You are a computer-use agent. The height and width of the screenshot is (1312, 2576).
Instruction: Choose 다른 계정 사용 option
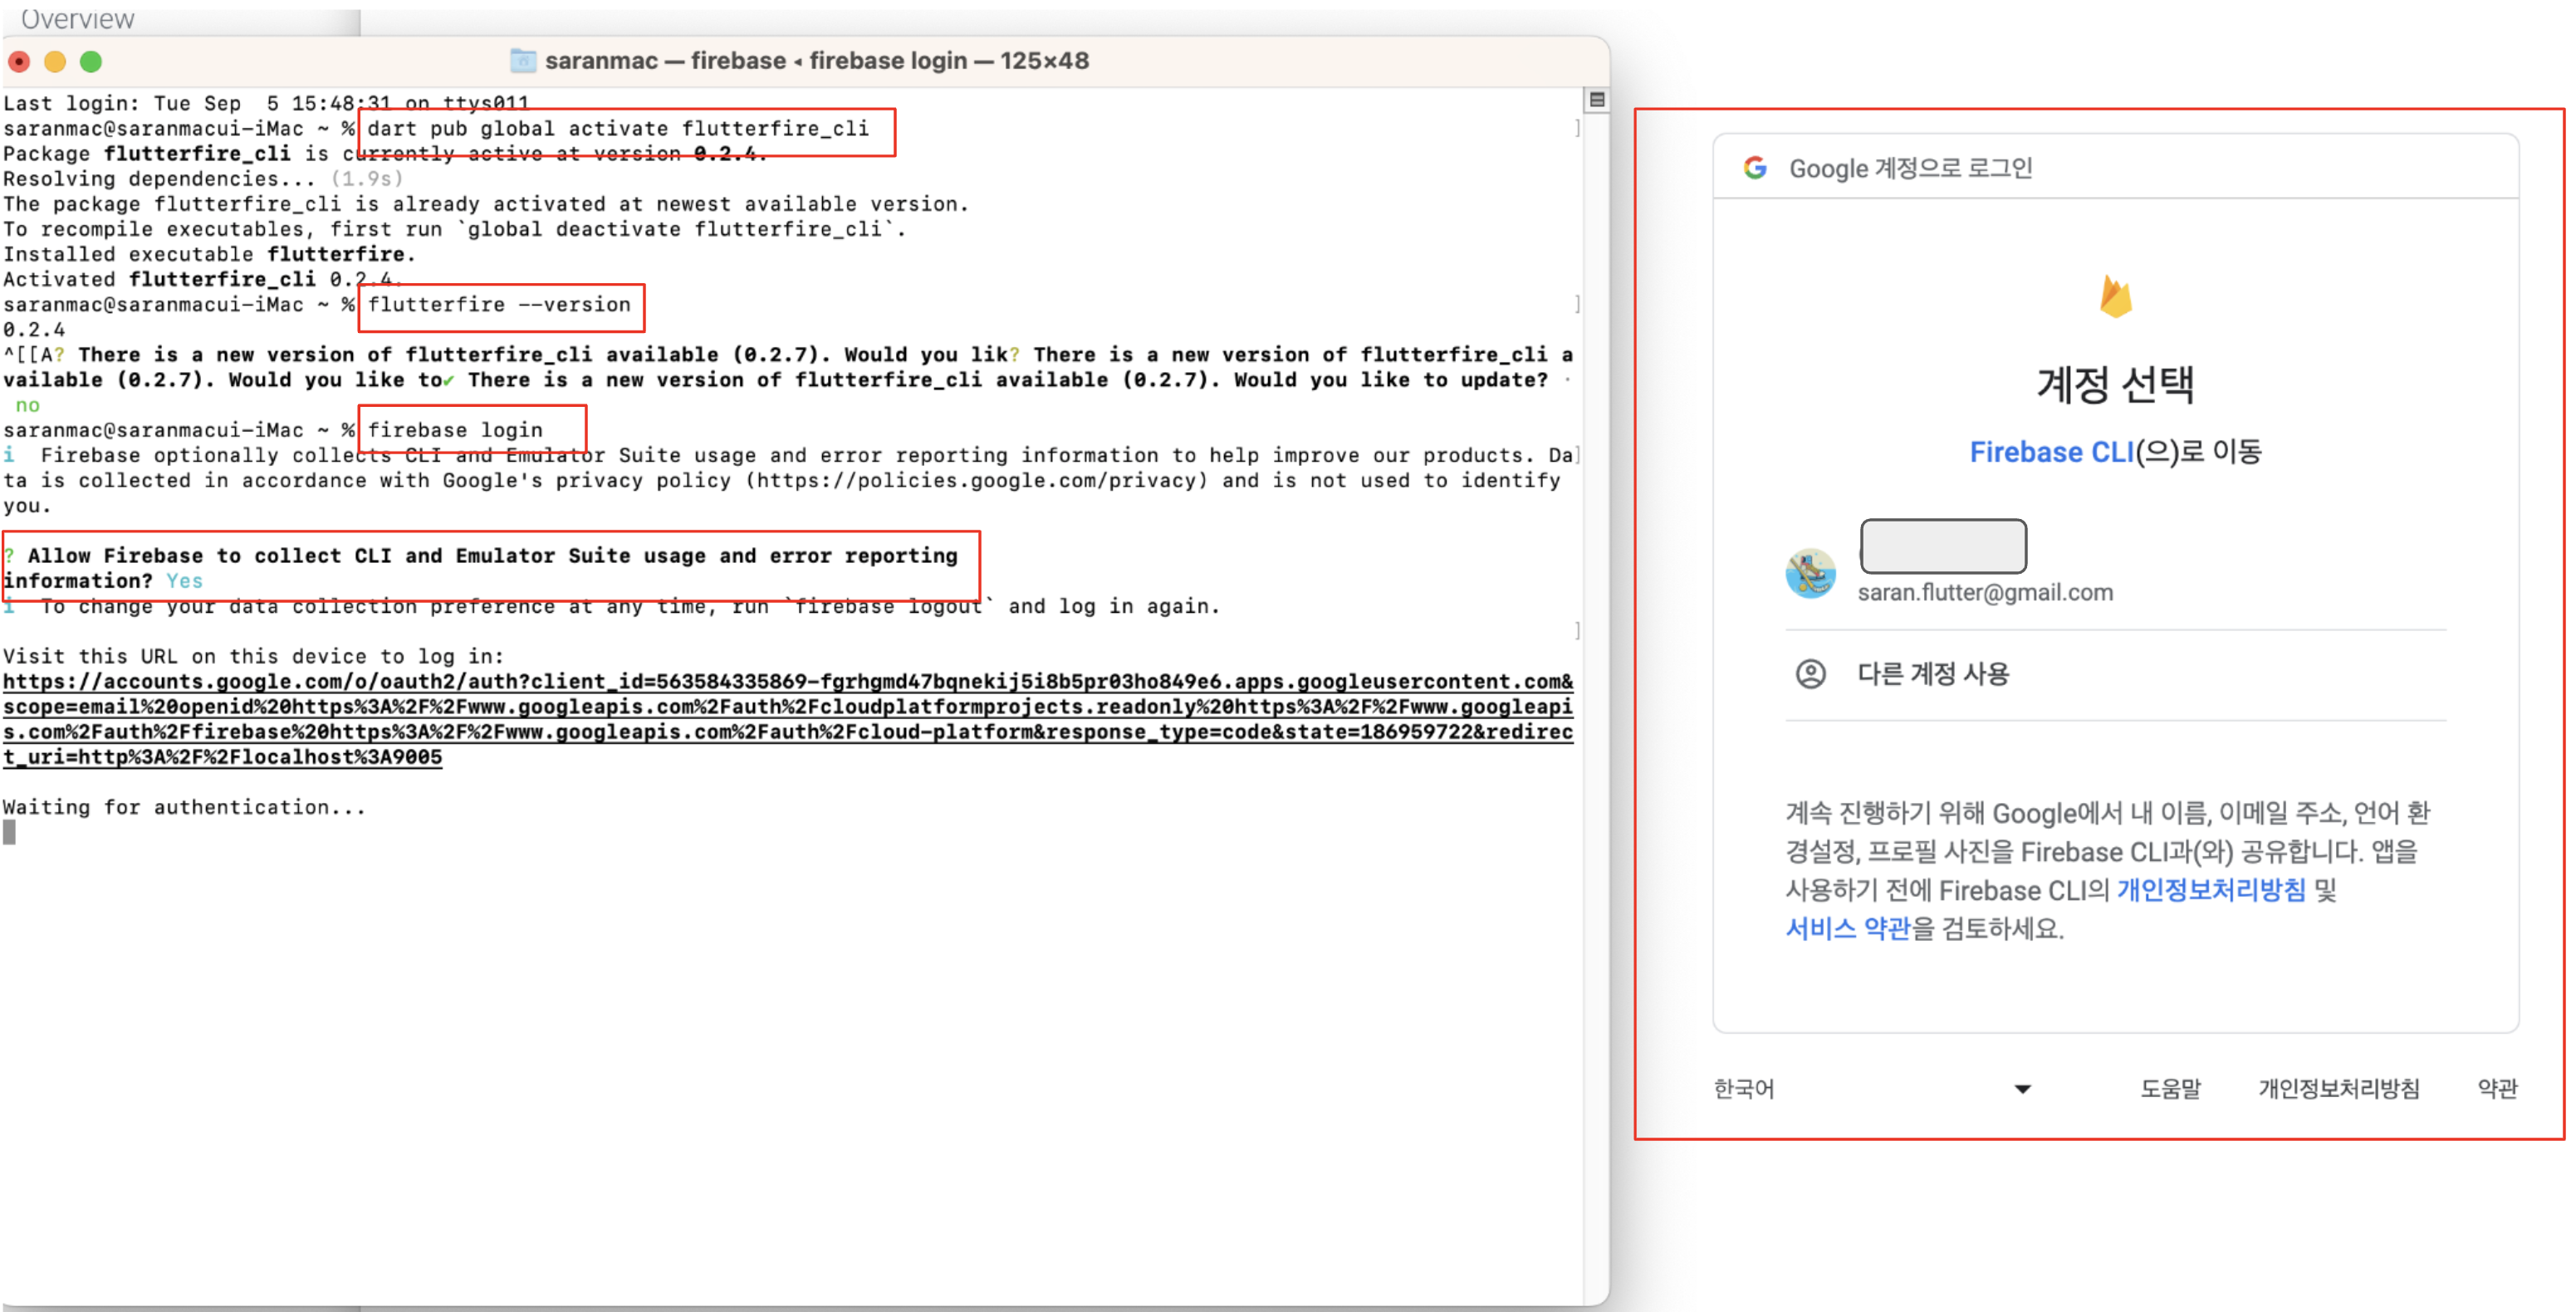[1932, 674]
